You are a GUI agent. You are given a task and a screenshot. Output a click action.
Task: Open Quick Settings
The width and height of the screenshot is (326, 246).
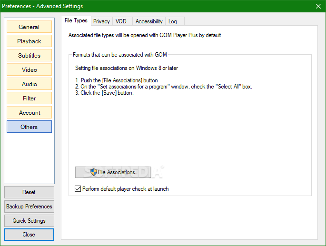[29, 221]
